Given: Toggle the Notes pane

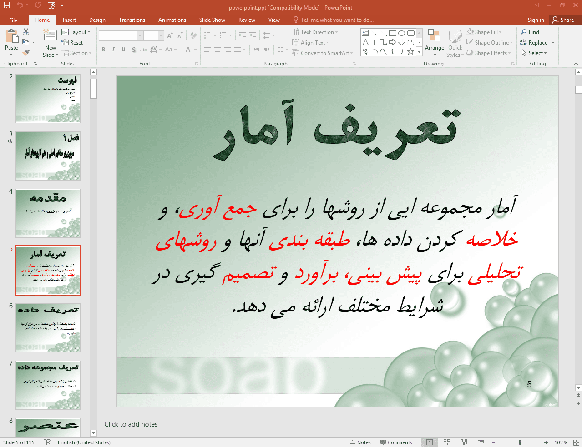Looking at the screenshot, I should [x=360, y=442].
